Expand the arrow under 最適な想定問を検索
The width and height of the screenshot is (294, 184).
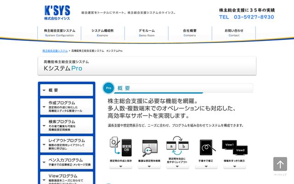149,167
